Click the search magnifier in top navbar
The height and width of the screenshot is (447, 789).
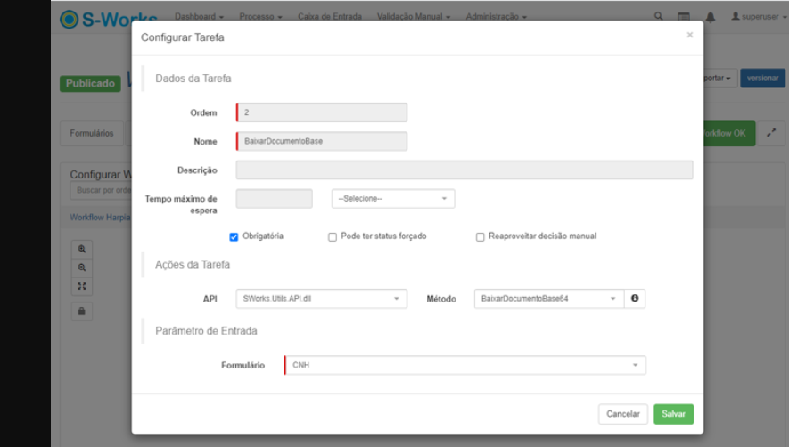658,17
